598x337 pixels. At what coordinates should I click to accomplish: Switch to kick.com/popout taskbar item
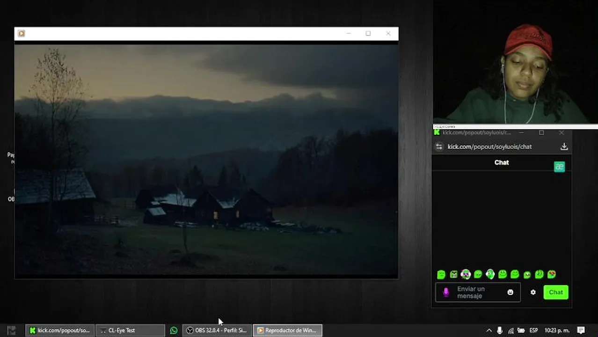[60, 330]
